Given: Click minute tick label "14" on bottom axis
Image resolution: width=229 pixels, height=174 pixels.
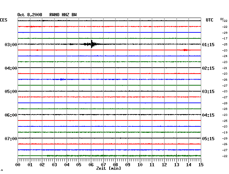Looking at the screenshot, I should coord(188,165).
